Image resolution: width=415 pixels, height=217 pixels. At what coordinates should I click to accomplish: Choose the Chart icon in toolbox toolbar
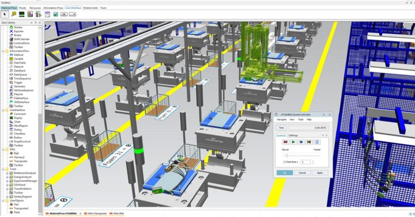point(30,14)
